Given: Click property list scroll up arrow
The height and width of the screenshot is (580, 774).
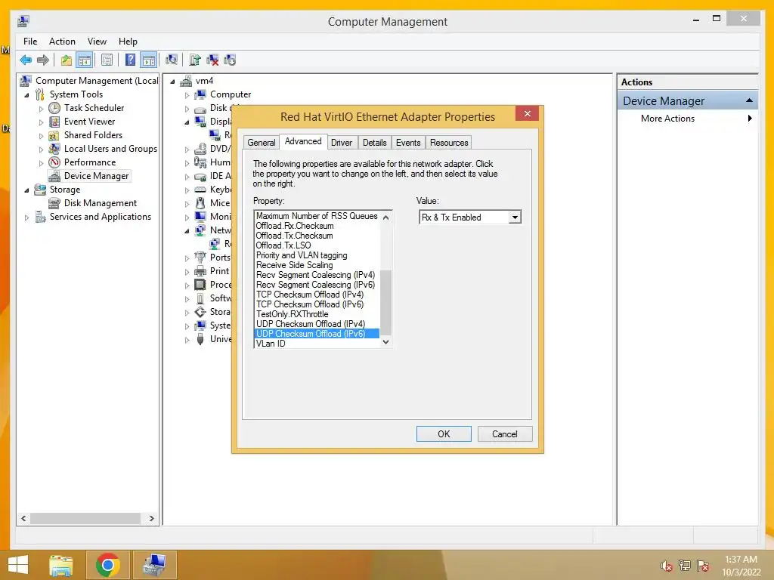Looking at the screenshot, I should point(386,217).
